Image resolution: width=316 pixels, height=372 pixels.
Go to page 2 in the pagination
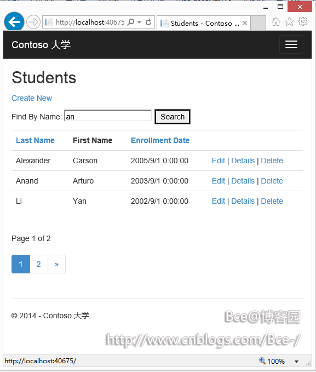coord(39,264)
